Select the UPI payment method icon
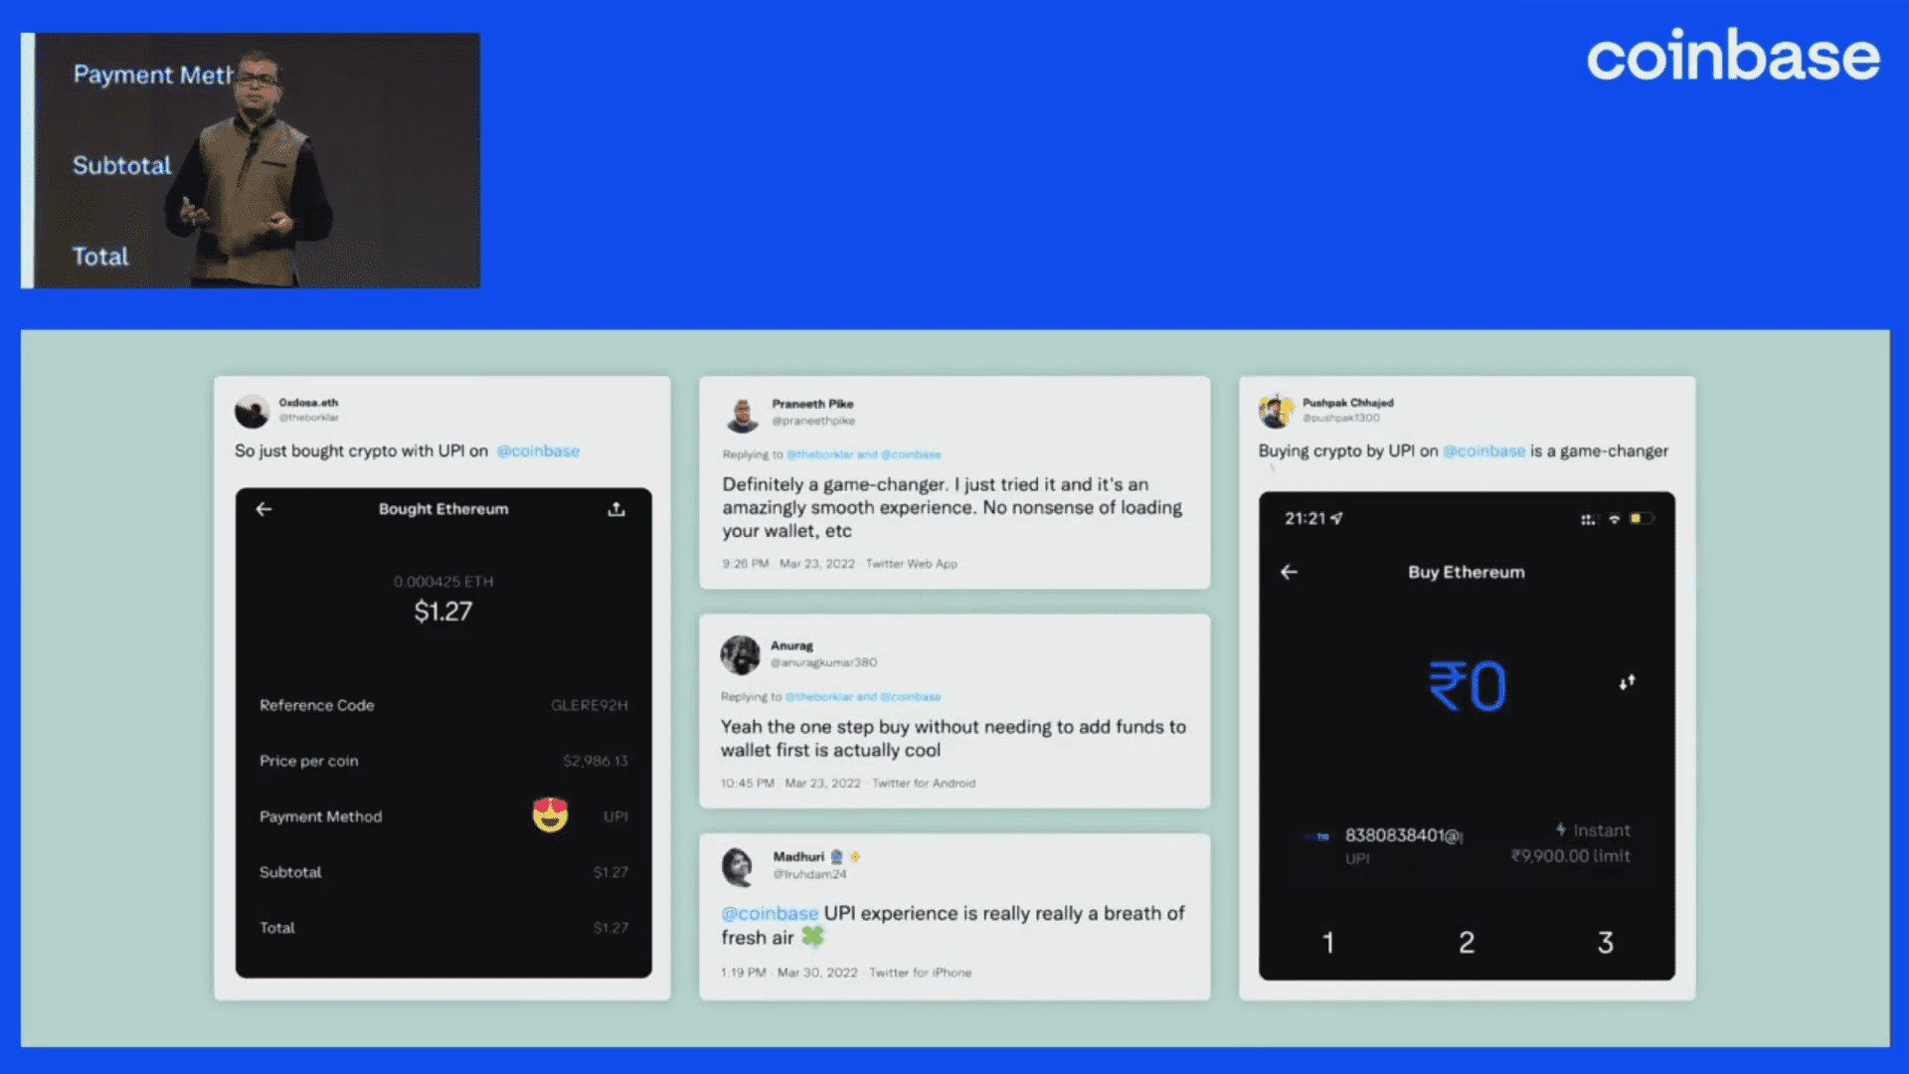This screenshot has width=1909, height=1074. [550, 815]
